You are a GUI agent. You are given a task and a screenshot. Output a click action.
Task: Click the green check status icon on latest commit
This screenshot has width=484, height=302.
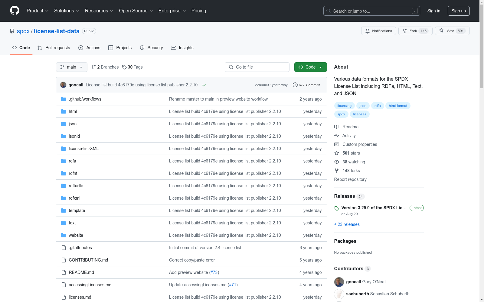click(x=204, y=85)
